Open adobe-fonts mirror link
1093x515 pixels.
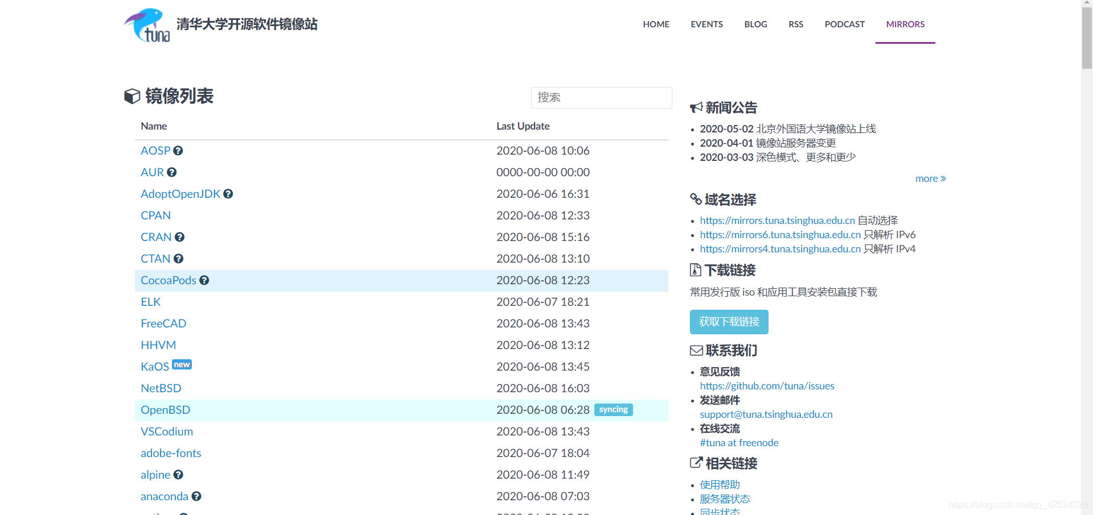(x=171, y=453)
